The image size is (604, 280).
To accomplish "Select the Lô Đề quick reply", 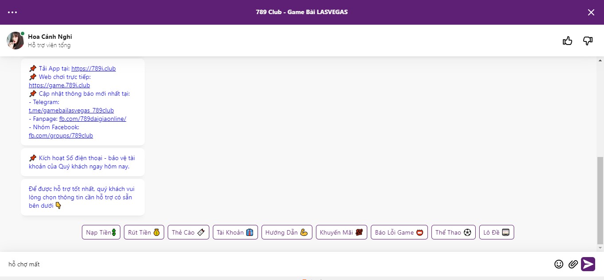I will pos(496,232).
